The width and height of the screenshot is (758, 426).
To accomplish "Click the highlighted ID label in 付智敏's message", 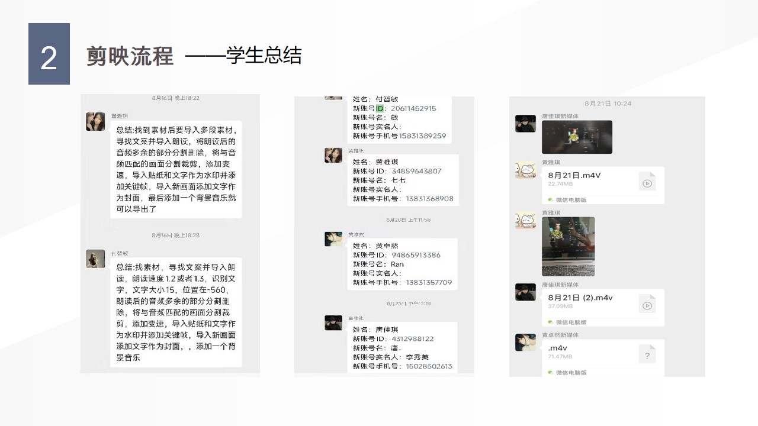I will click(381, 108).
